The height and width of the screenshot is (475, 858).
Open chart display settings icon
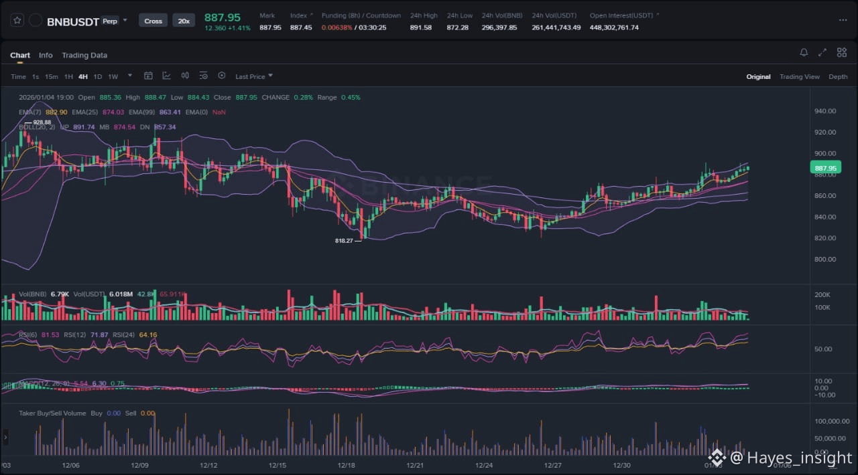pyautogui.click(x=203, y=76)
